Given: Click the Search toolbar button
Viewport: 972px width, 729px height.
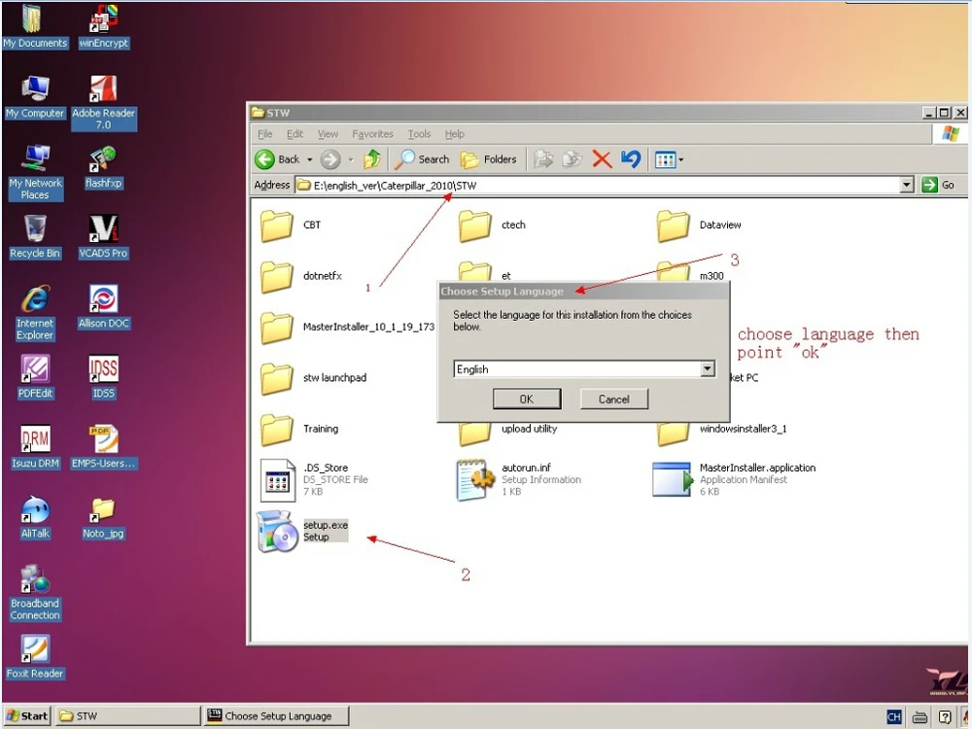Looking at the screenshot, I should point(422,159).
